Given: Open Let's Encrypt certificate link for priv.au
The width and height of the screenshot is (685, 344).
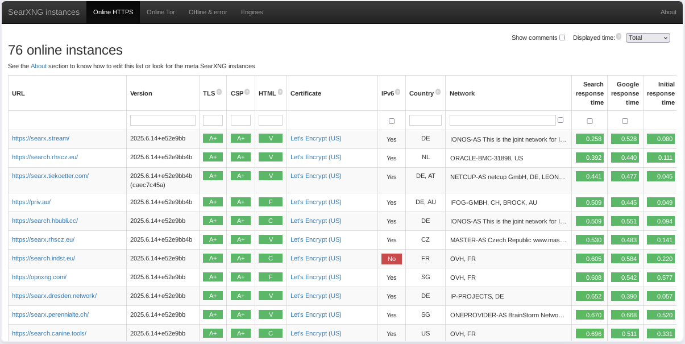Looking at the screenshot, I should click(315, 202).
